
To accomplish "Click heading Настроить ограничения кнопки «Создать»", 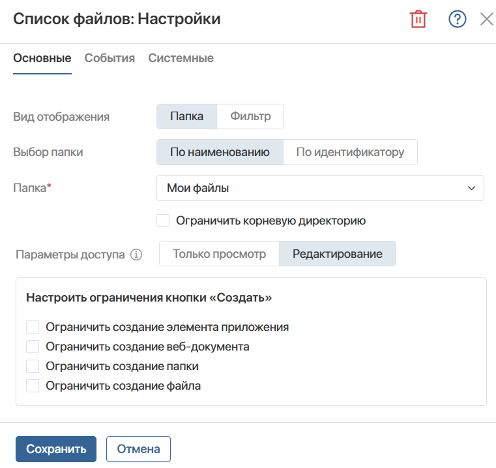I will pyautogui.click(x=149, y=298).
